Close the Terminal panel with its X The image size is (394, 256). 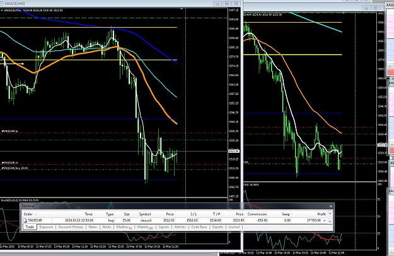(x=331, y=206)
